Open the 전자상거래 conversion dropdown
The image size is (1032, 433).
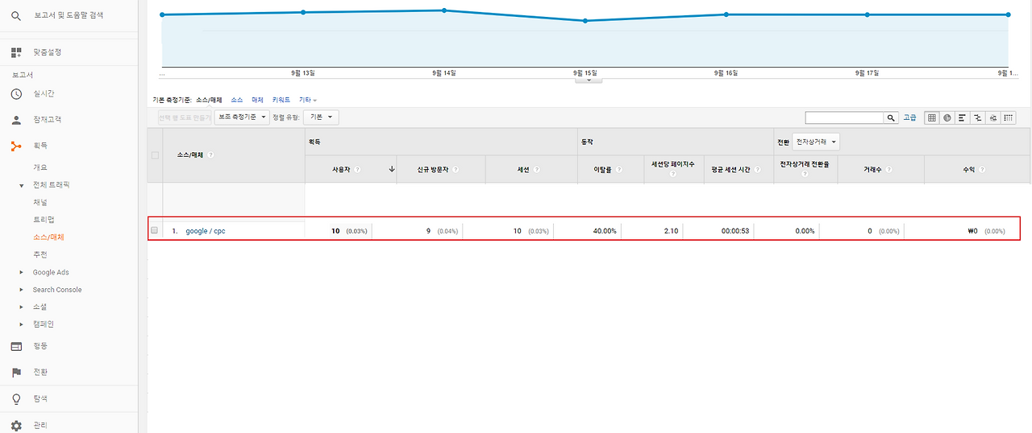[816, 142]
